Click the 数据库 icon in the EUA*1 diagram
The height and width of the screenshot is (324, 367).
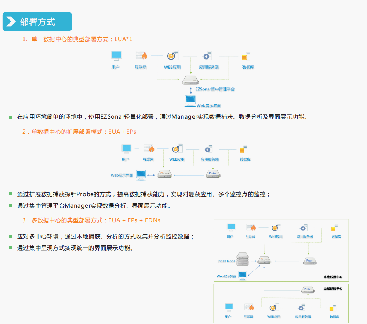click(x=246, y=56)
